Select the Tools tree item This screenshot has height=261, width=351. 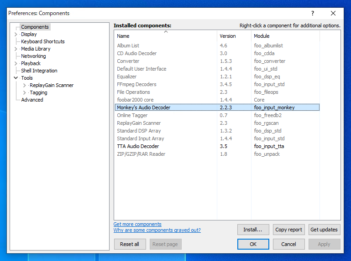[27, 78]
